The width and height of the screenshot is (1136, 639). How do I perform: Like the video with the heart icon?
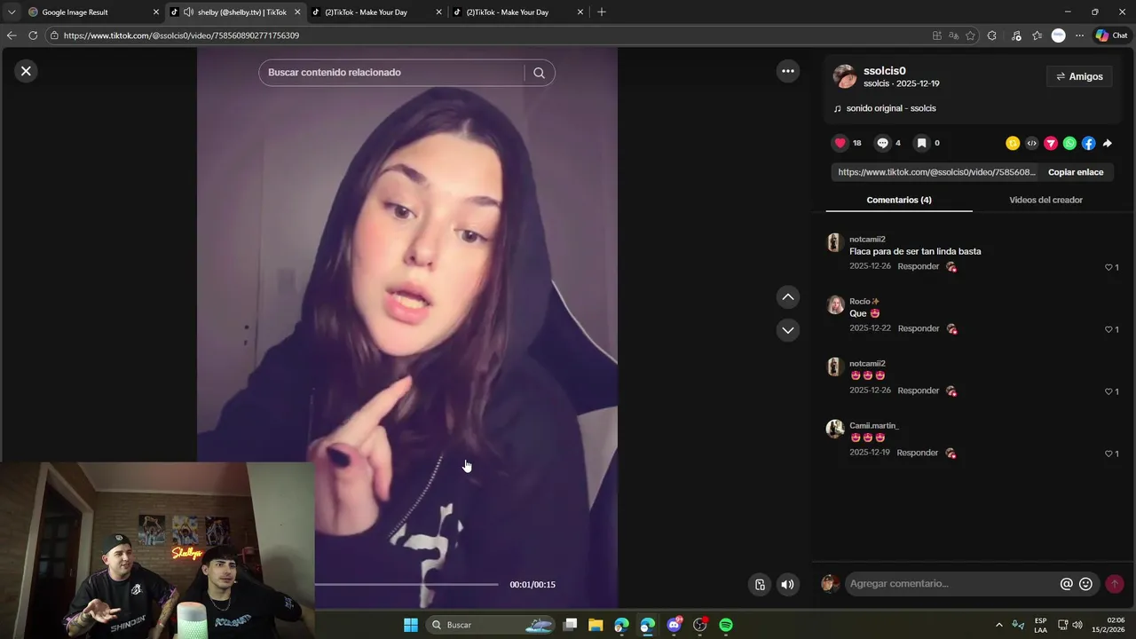click(x=840, y=143)
